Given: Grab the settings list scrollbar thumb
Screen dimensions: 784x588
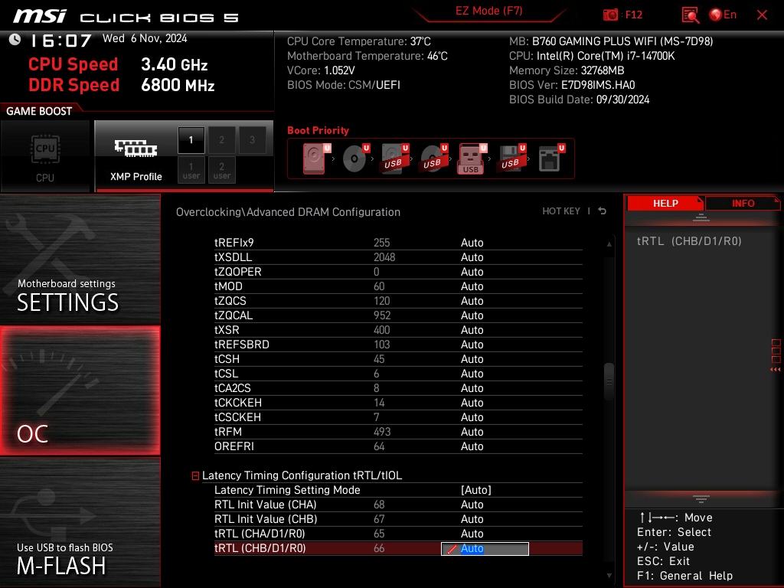Looking at the screenshot, I should (x=609, y=381).
